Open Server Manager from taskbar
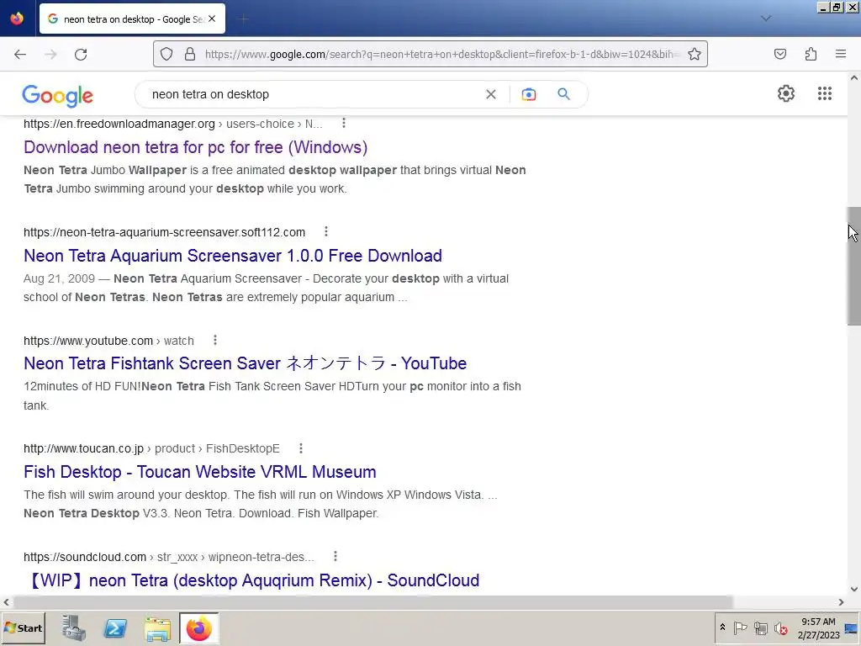Screen dimensions: 861x646 tap(74, 627)
